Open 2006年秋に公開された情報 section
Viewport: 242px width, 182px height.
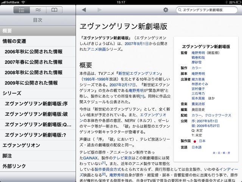38,52
